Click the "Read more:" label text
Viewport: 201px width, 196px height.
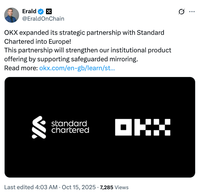coord(21,68)
